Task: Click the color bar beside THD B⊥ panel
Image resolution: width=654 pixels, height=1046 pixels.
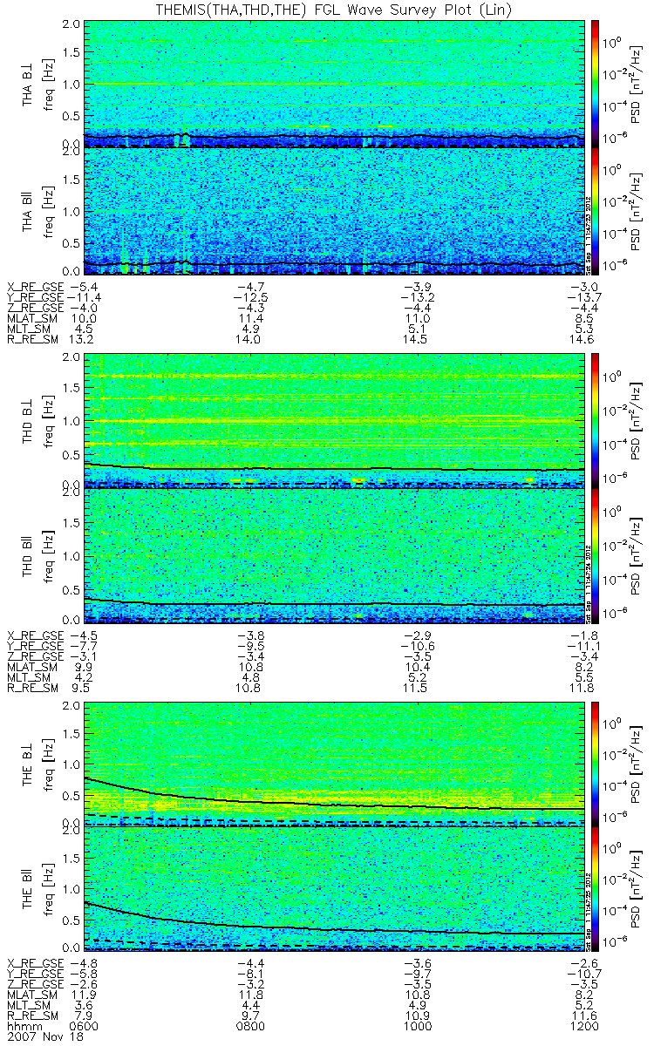Action: 595,420
